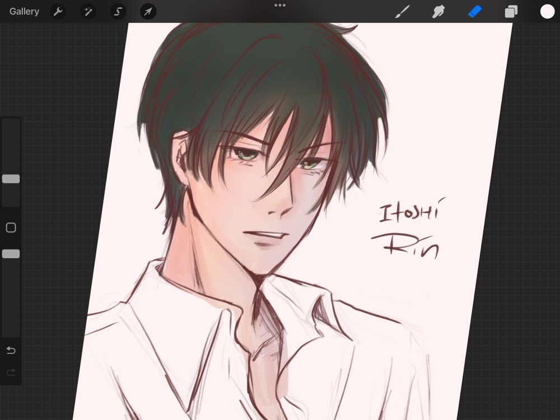Click the brush size slider handle
560x420 pixels.
pos(11,179)
